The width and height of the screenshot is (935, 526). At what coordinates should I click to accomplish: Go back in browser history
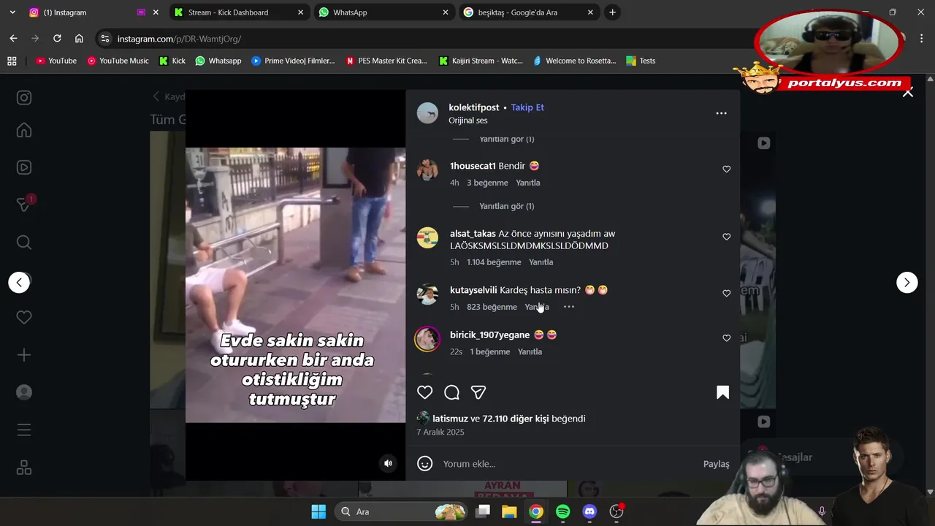pyautogui.click(x=13, y=39)
